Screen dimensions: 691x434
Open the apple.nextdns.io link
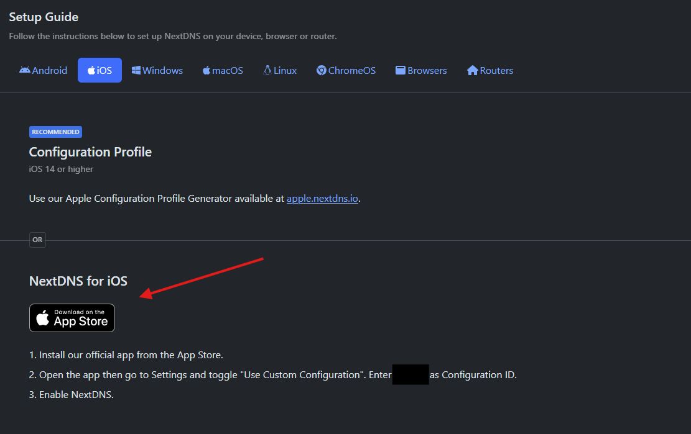[322, 199]
